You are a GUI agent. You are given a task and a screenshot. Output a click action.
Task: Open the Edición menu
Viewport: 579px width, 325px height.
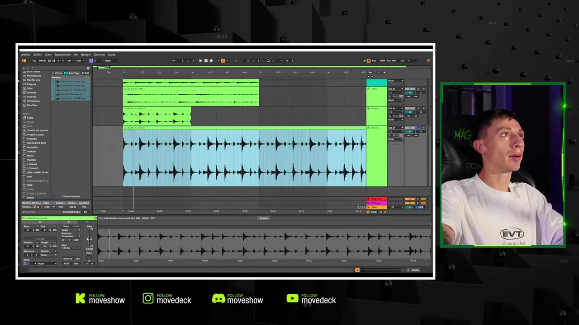tap(38, 55)
